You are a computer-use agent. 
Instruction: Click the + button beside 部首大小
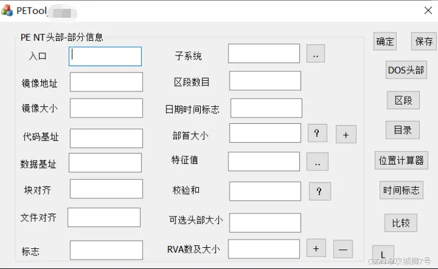tap(346, 134)
